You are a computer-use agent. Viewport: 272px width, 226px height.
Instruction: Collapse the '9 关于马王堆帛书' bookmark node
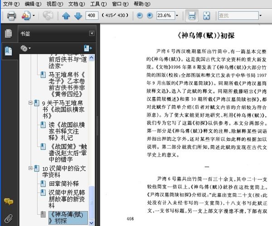point(30,103)
